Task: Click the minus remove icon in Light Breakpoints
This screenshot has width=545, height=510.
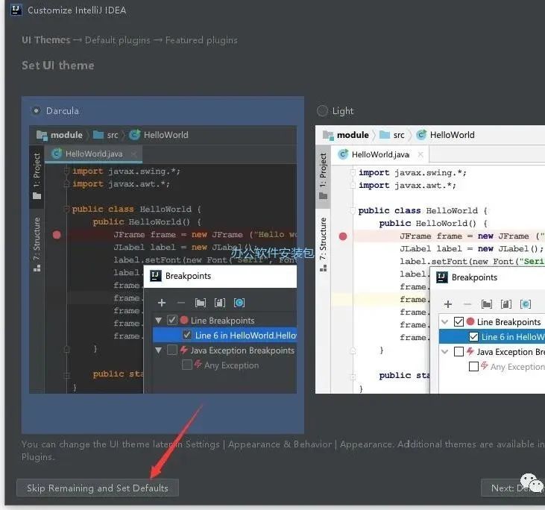Action: pos(467,304)
